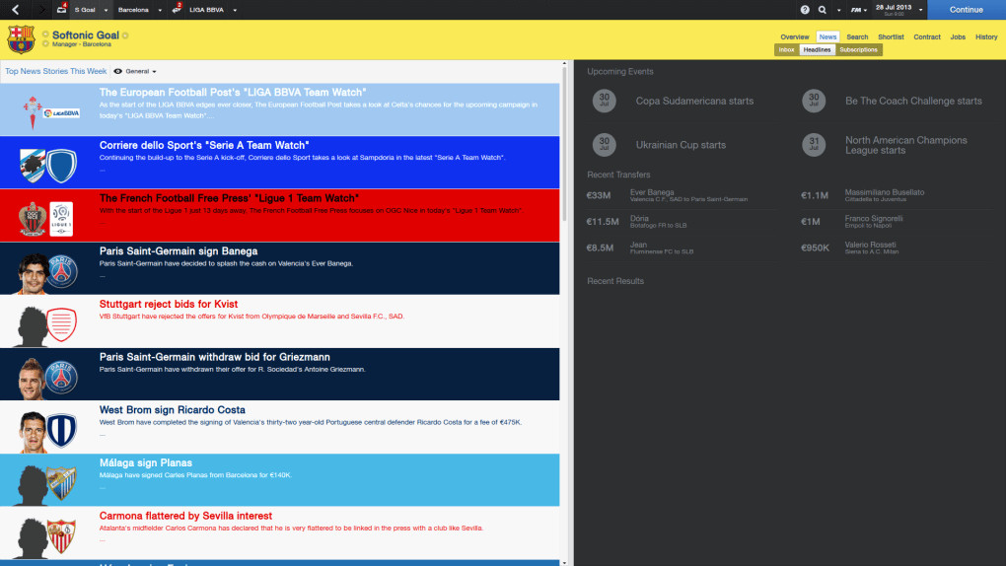This screenshot has height=566, width=1006.
Task: Expand the dropdown arrow beside the search icon
Action: [x=838, y=10]
